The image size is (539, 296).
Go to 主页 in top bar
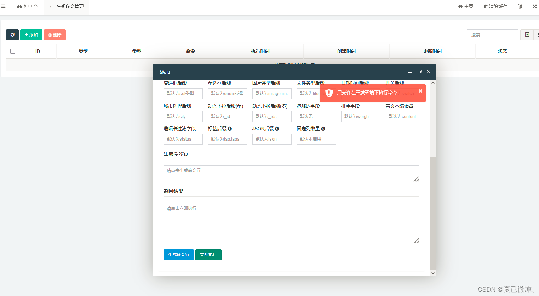[x=466, y=7]
